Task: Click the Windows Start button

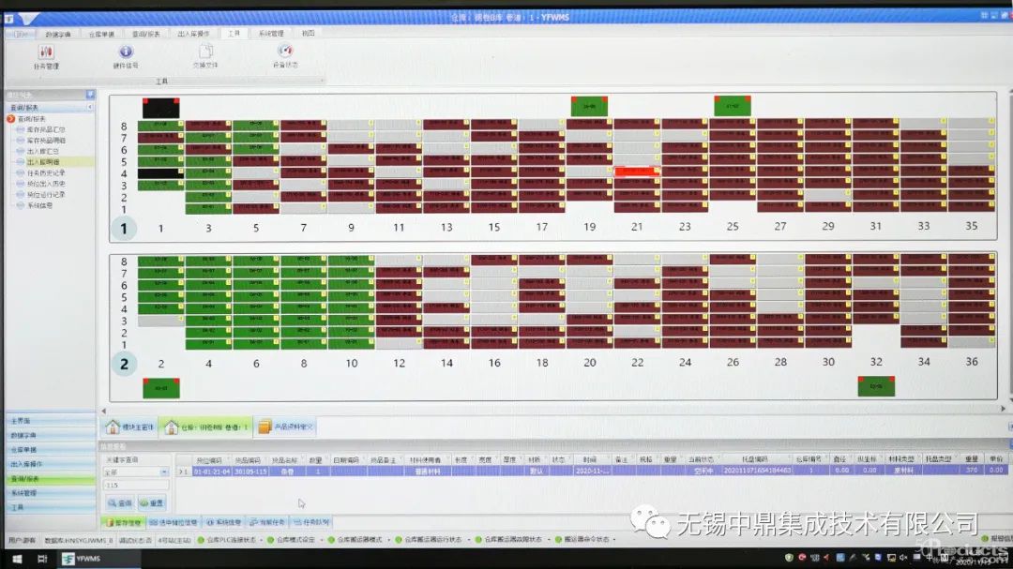Action: tap(15, 559)
